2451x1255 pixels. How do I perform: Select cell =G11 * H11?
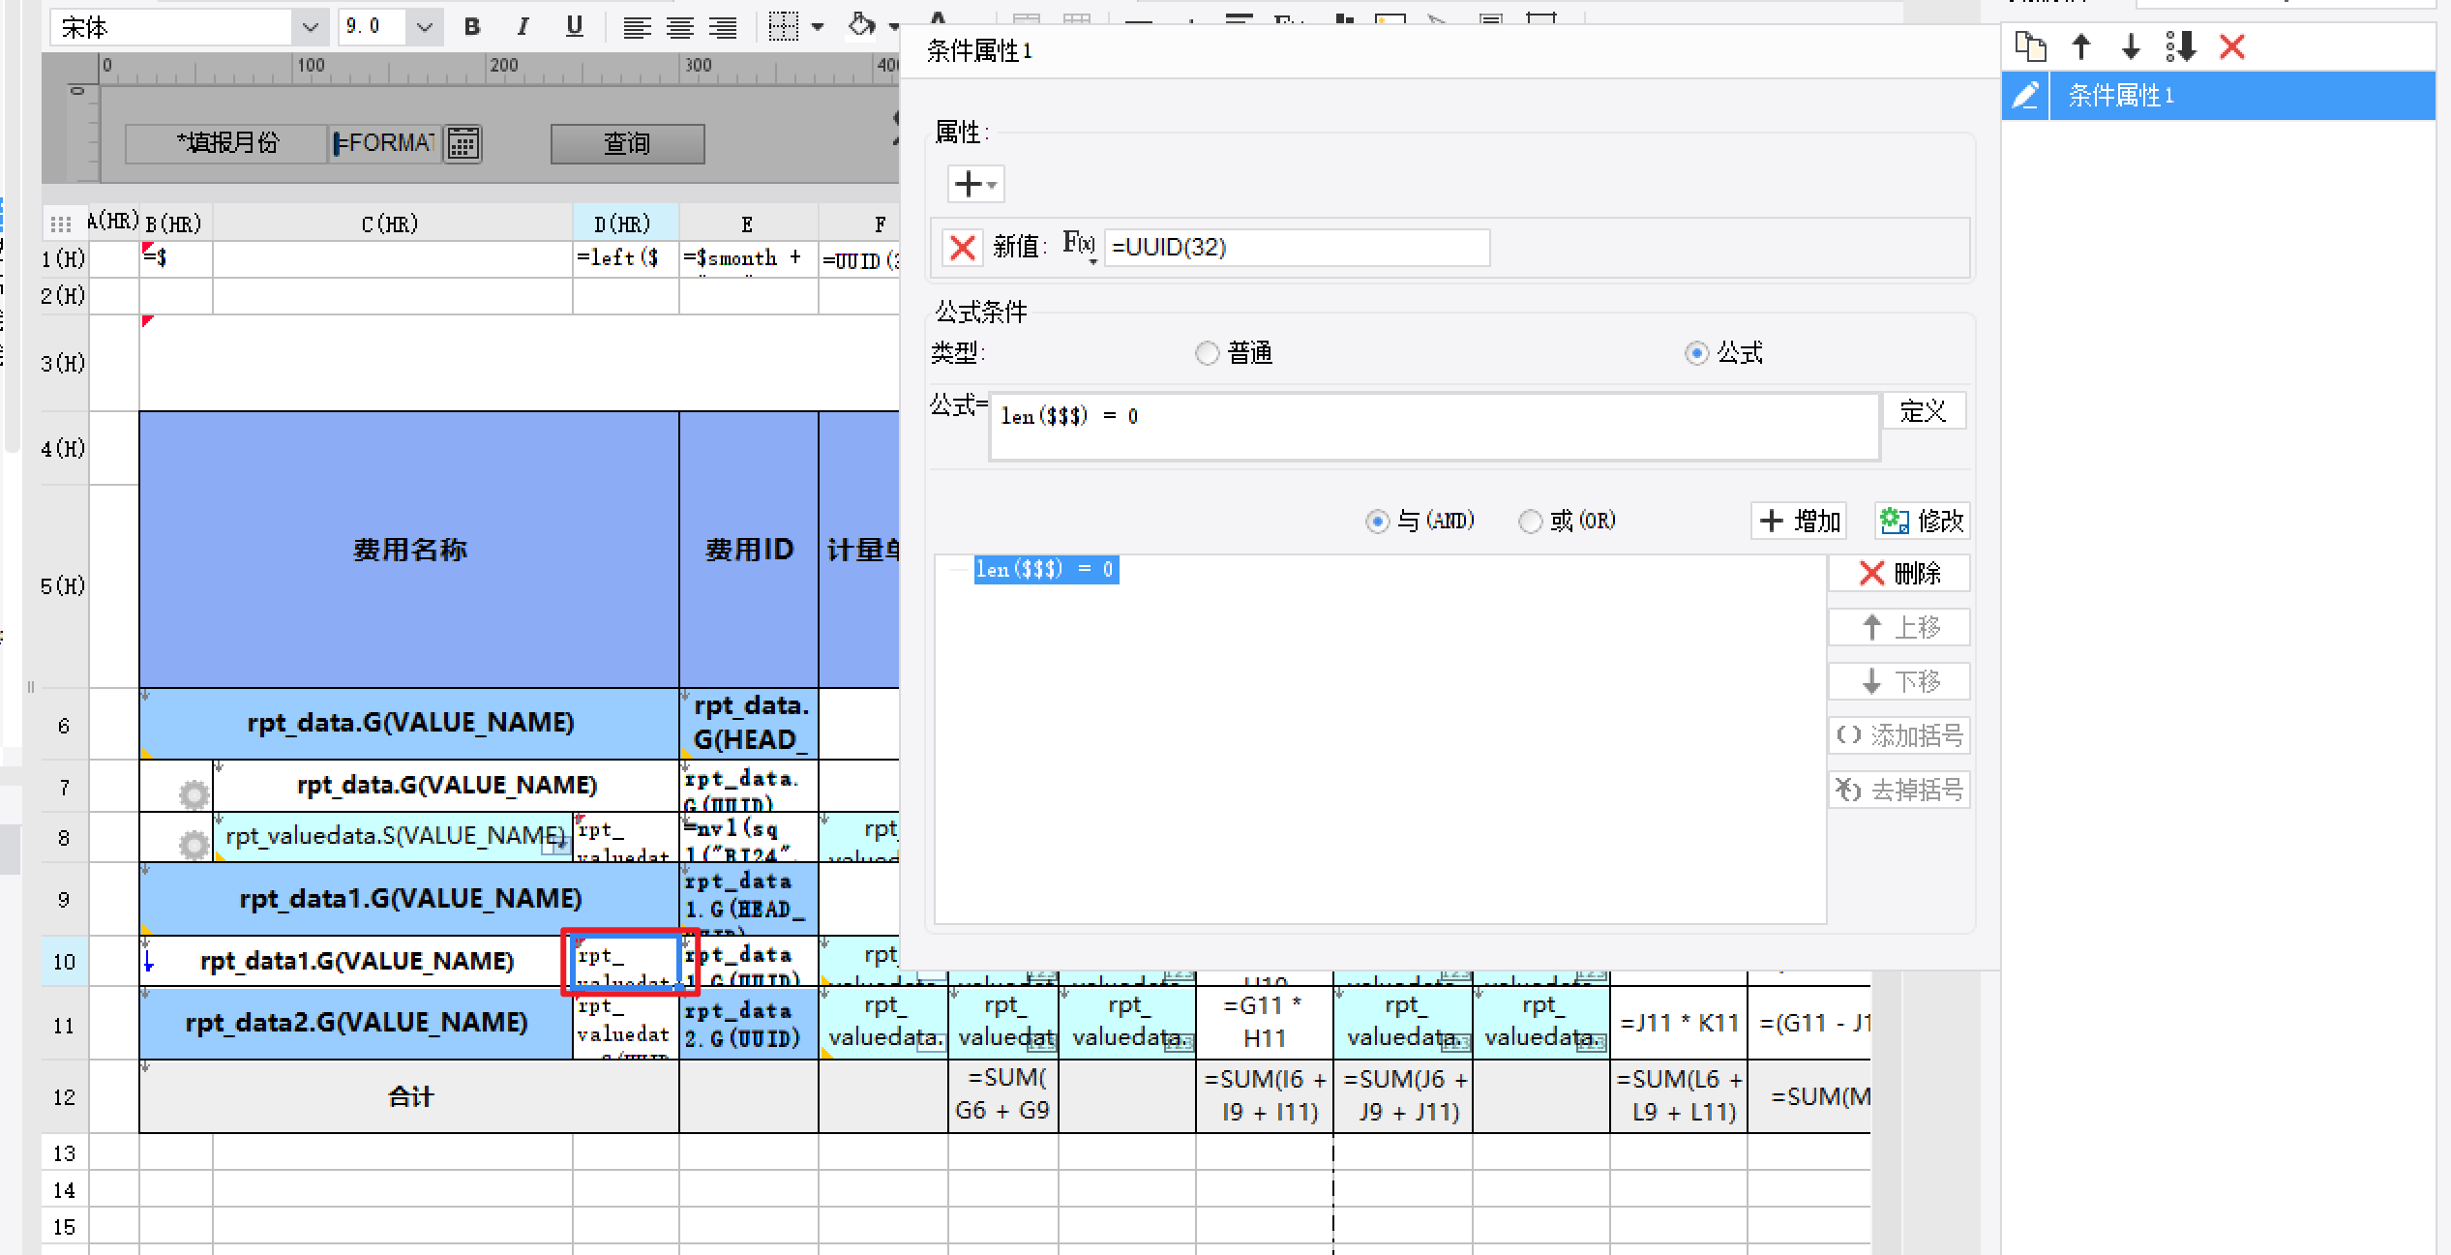click(x=1264, y=1023)
